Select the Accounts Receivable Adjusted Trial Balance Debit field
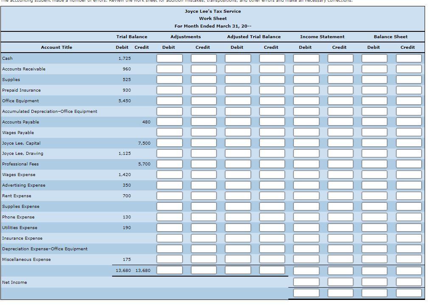Screen dimensions: 445x305 (237, 69)
